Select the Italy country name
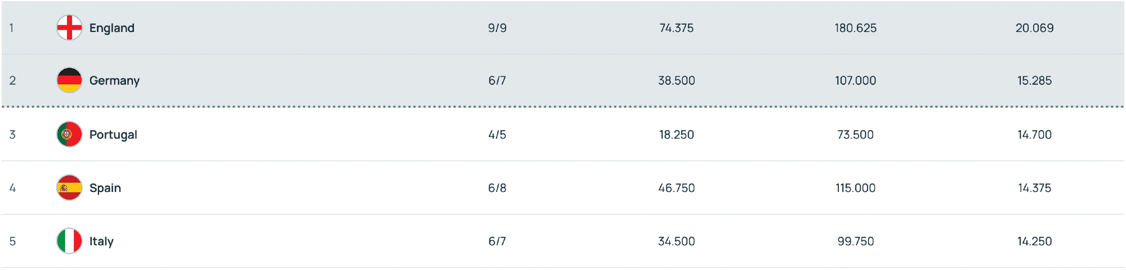This screenshot has height=270, width=1126. point(101,241)
